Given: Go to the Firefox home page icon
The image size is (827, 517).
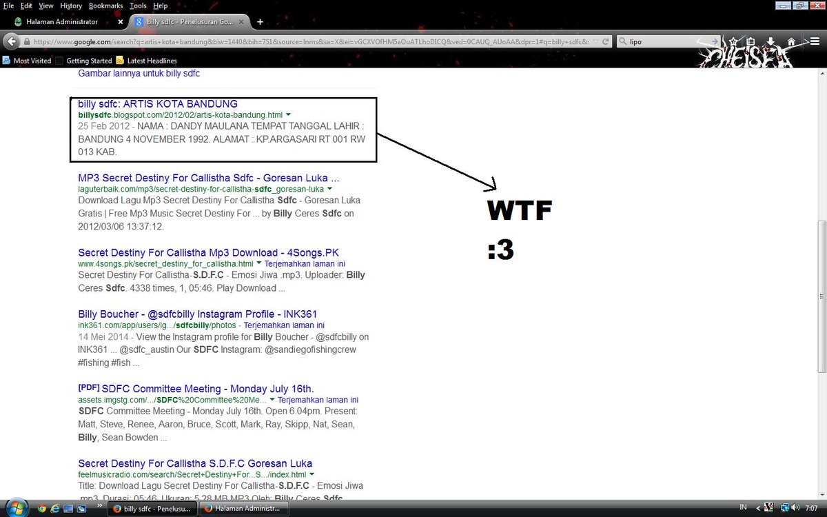Looking at the screenshot, I should click(x=791, y=41).
